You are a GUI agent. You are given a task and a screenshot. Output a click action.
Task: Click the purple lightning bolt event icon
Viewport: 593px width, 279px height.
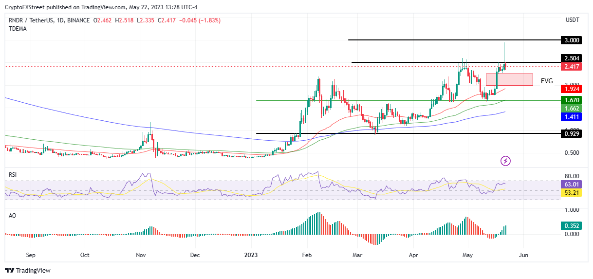pyautogui.click(x=505, y=161)
